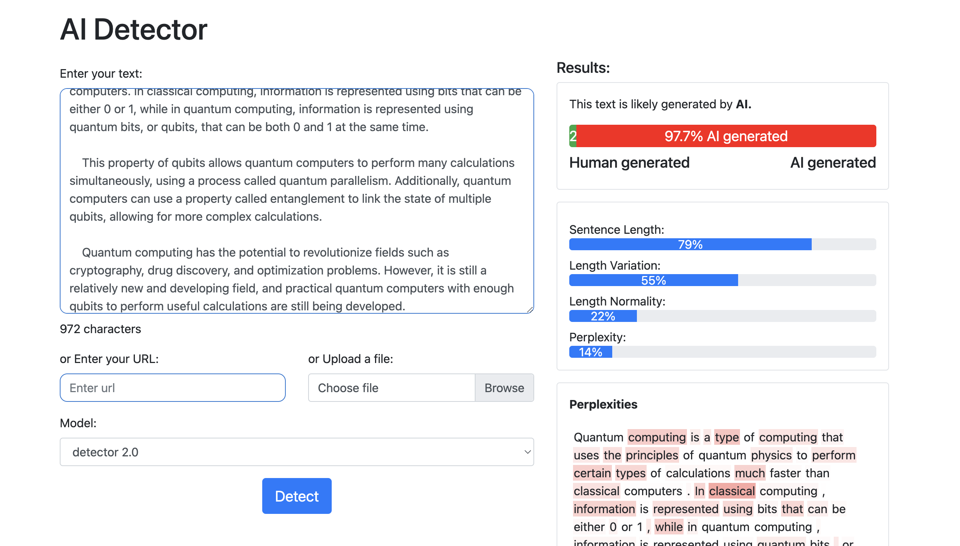Screen dimensions: 960x546
Task: Click the AI Detector page title
Action: point(133,29)
